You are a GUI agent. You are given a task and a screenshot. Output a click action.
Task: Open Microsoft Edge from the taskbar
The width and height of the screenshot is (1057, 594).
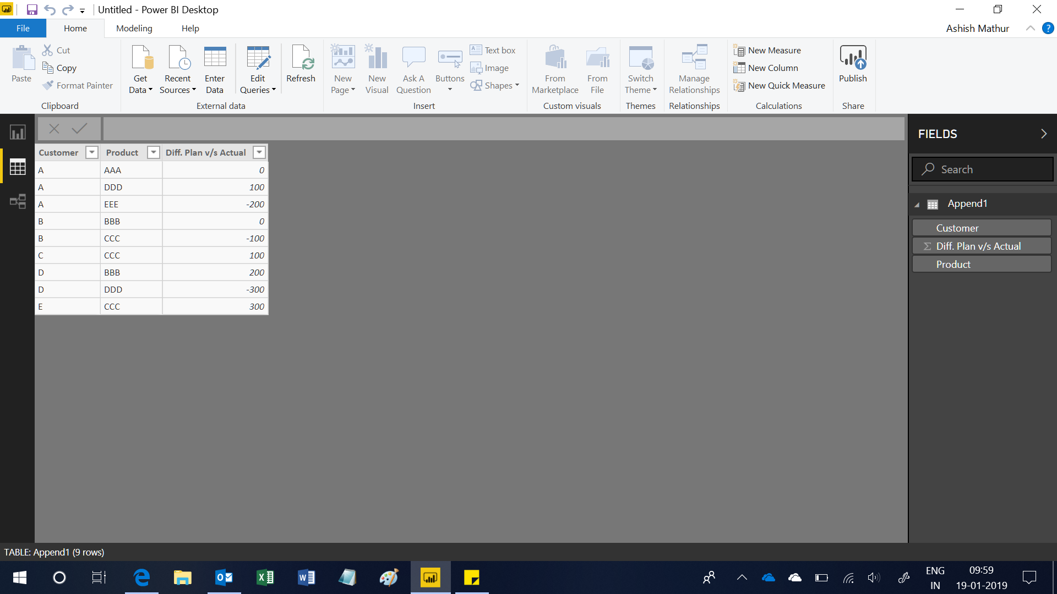point(141,577)
